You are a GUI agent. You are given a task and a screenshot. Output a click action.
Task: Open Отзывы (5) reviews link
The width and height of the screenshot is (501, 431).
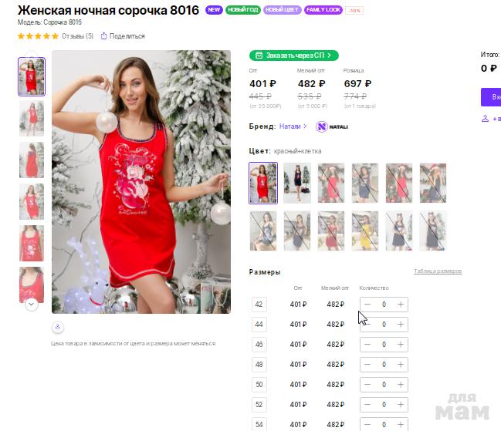tap(78, 36)
